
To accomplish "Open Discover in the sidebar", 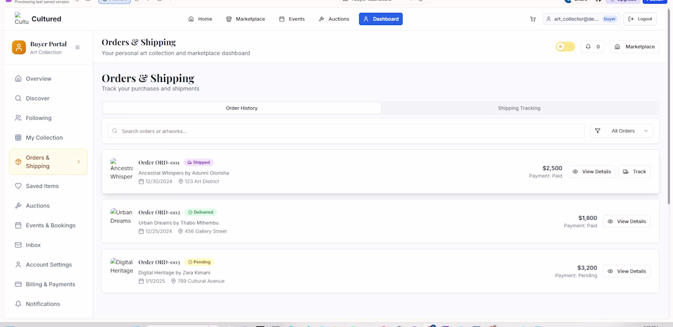I will [48, 99].
